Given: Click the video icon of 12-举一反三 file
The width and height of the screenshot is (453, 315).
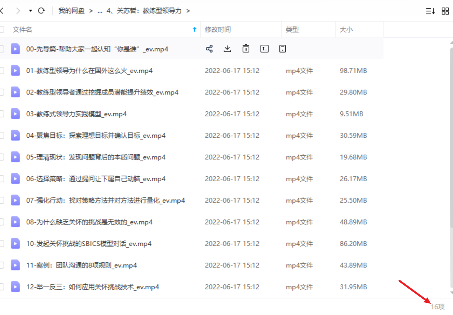Looking at the screenshot, I should 15,287.
